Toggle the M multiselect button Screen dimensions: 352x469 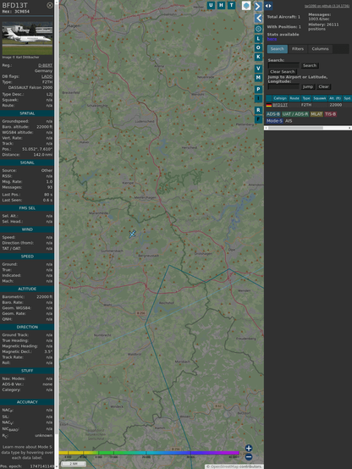[x=258, y=78]
